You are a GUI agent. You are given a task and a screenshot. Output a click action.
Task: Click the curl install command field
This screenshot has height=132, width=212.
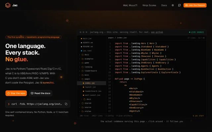38,104
